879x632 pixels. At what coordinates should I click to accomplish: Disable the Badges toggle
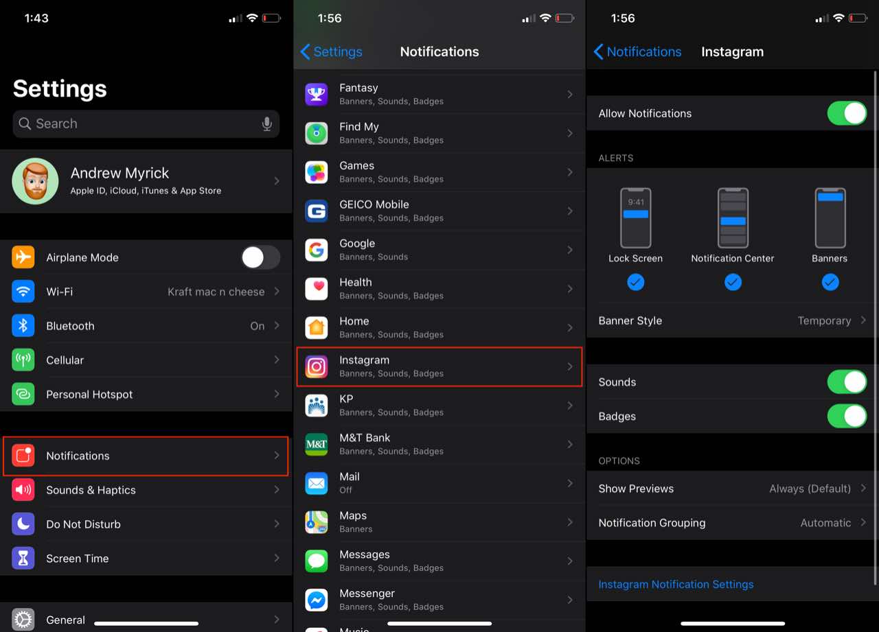[847, 416]
